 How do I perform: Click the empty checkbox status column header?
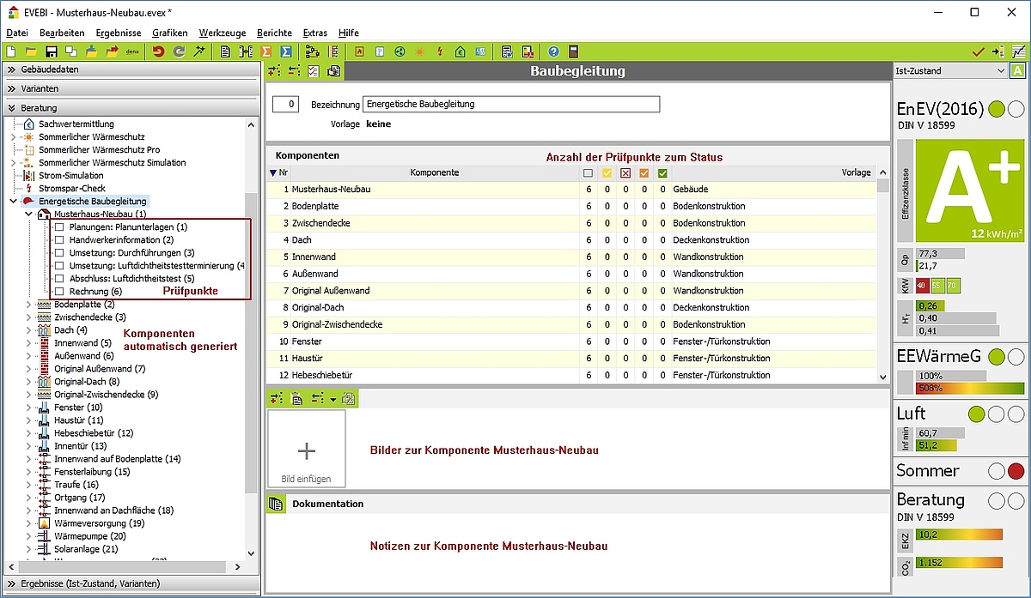tap(589, 172)
